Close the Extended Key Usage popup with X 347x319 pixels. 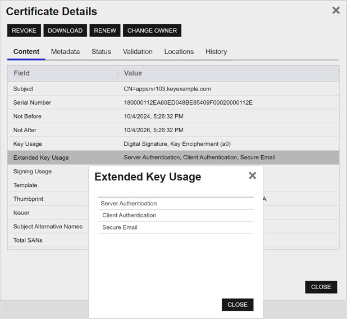pos(252,176)
